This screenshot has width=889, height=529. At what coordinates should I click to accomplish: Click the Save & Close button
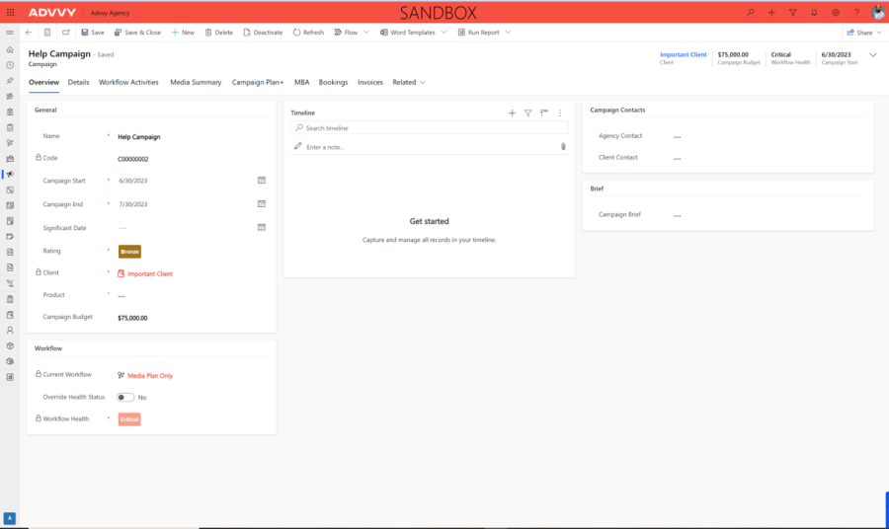136,33
